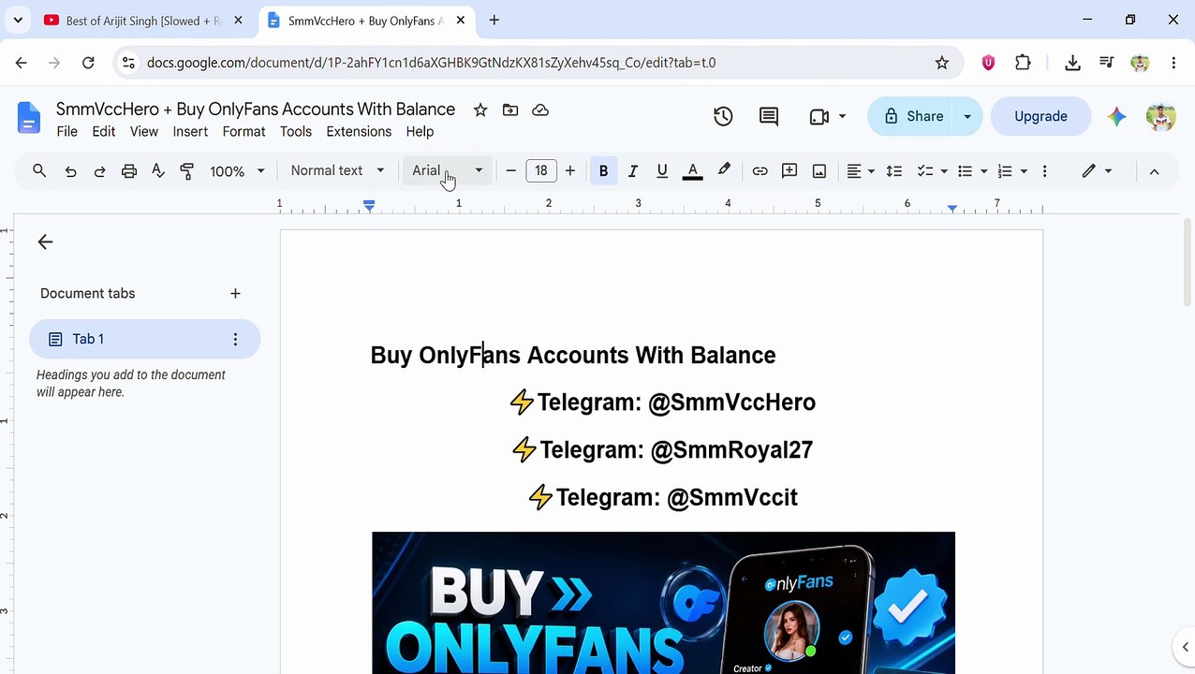Open the Arial font dropdown
Screen dimensions: 1195x674
(x=448, y=170)
